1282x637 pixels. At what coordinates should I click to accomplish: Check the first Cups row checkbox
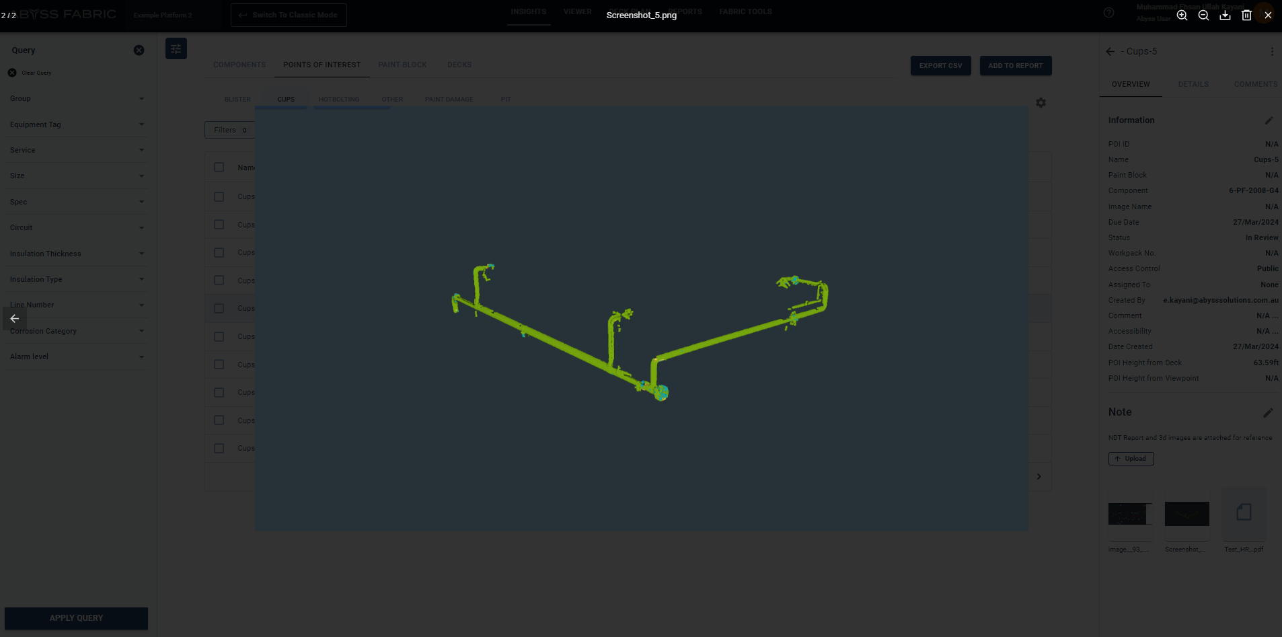click(x=219, y=196)
